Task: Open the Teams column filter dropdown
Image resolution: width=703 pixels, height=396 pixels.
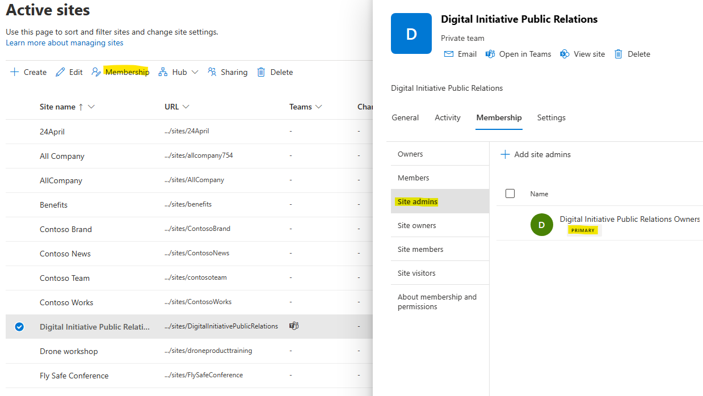Action: (x=319, y=107)
